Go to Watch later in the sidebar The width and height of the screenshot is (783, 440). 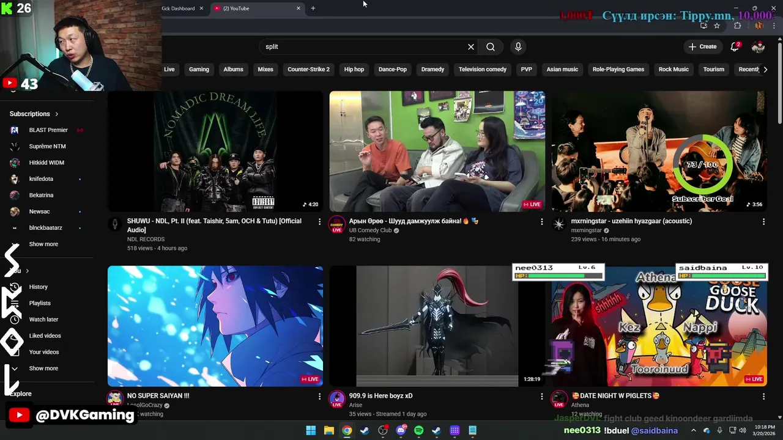pyautogui.click(x=43, y=320)
